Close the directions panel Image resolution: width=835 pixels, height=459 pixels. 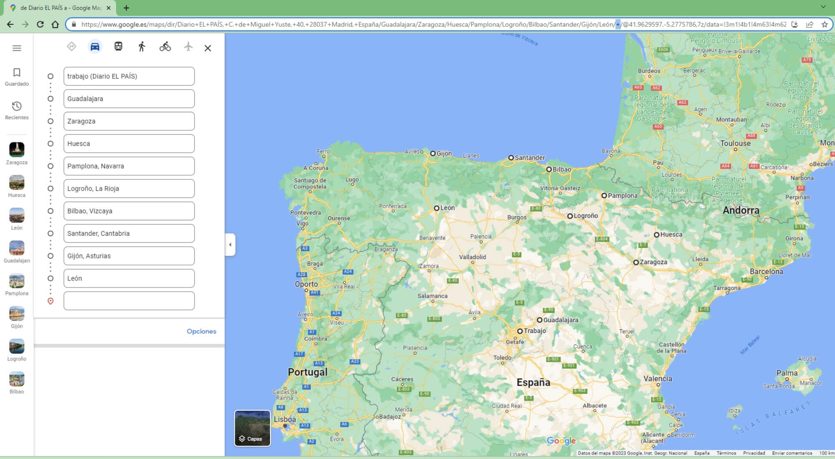(x=207, y=48)
